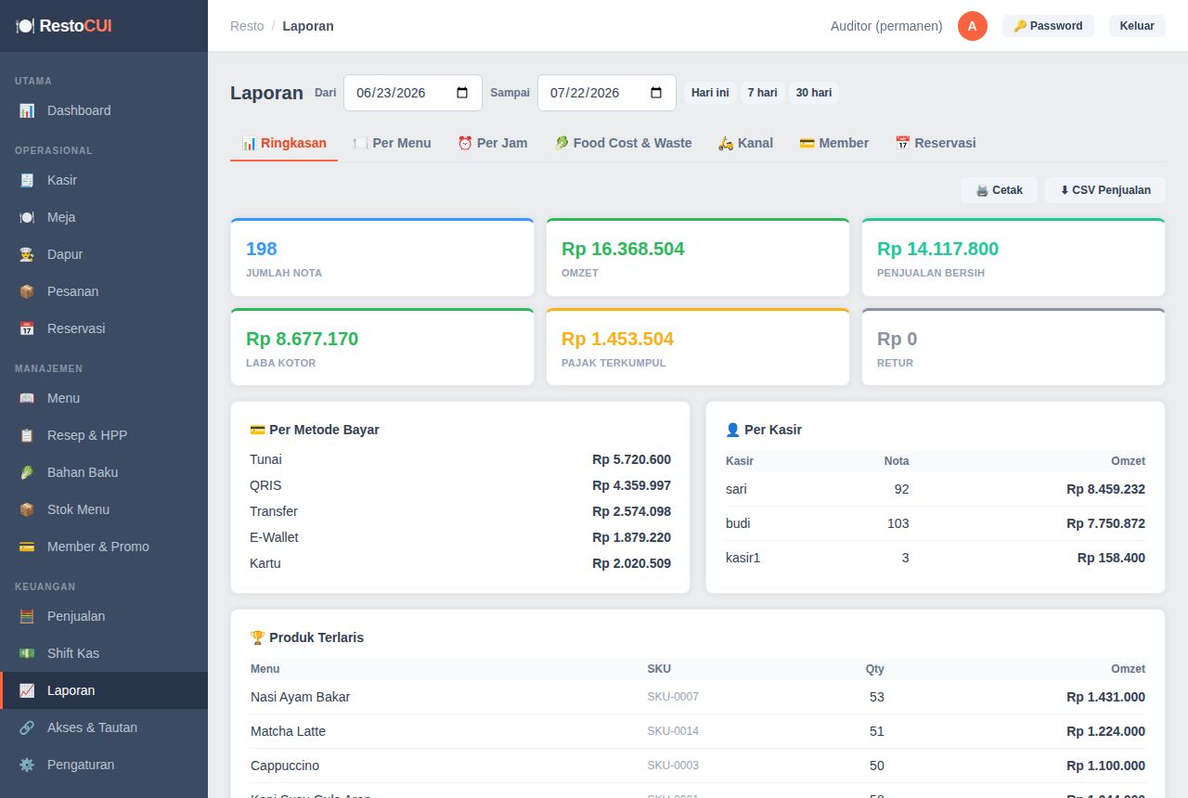
Task: Open the Shift Kas money icon
Action: 27,653
